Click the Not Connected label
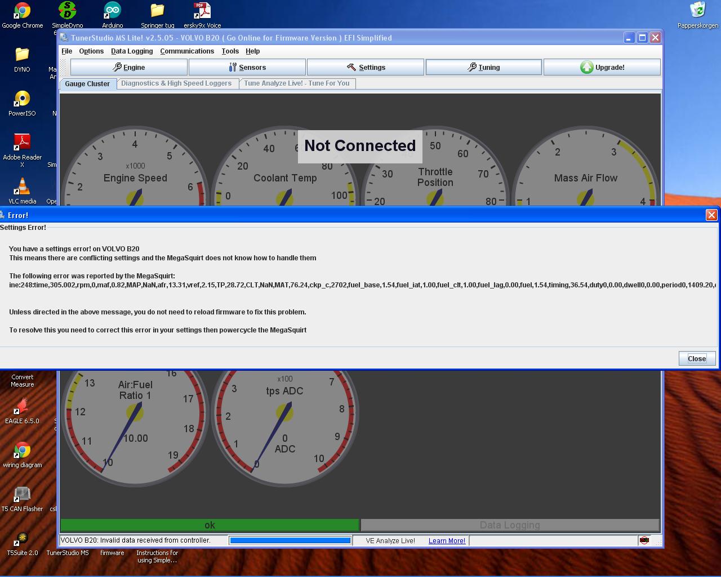This screenshot has width=721, height=577. coord(360,146)
